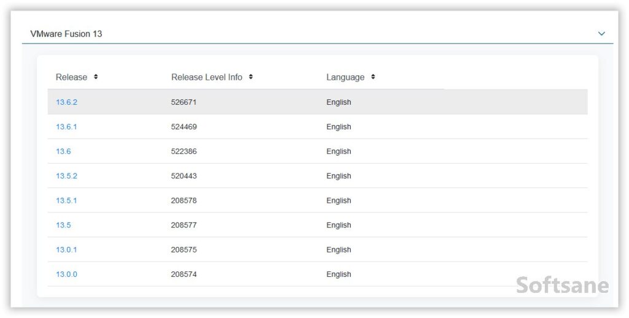Click the Language column header text

[x=345, y=77]
